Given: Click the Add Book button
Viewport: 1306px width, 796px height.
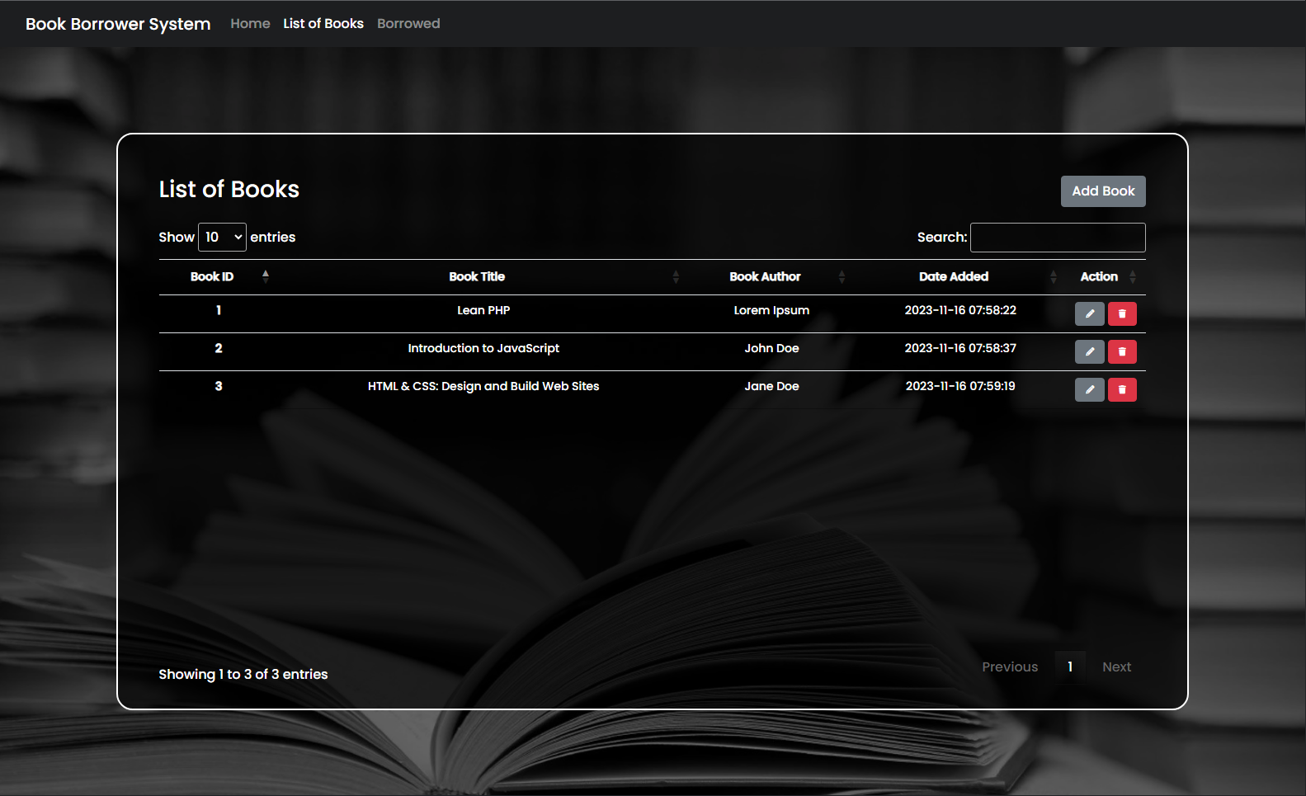Looking at the screenshot, I should point(1103,191).
